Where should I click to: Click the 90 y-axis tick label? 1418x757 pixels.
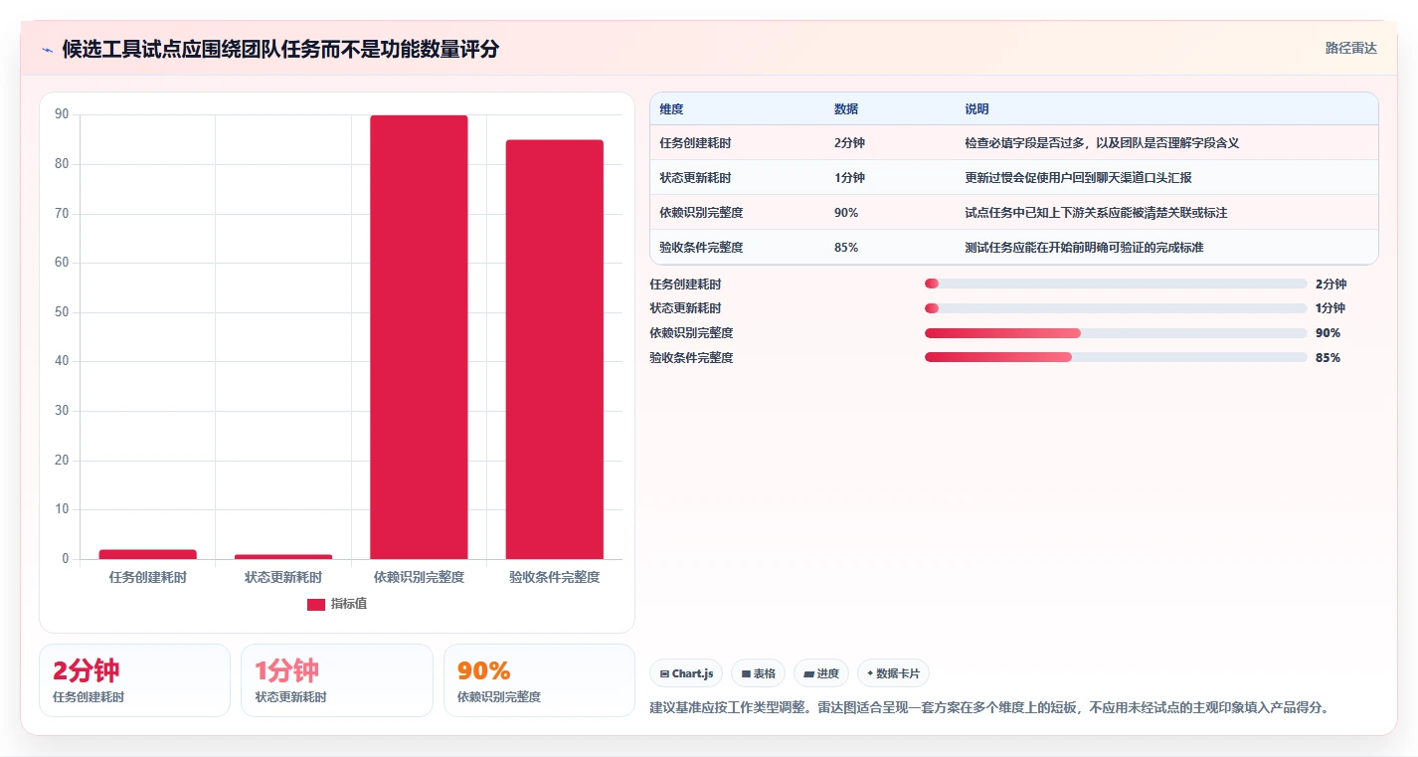pyautogui.click(x=62, y=114)
